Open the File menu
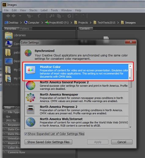Image resolution: width=145 pixels, height=158 pixels. pyautogui.click(x=6, y=10)
